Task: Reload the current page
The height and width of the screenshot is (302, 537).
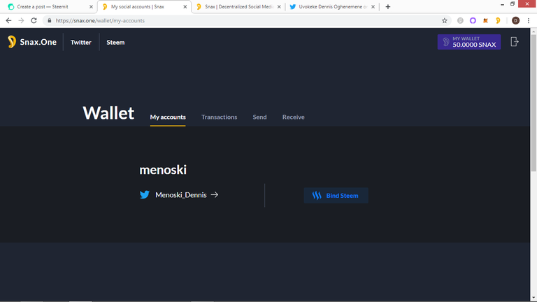Action: pos(34,20)
